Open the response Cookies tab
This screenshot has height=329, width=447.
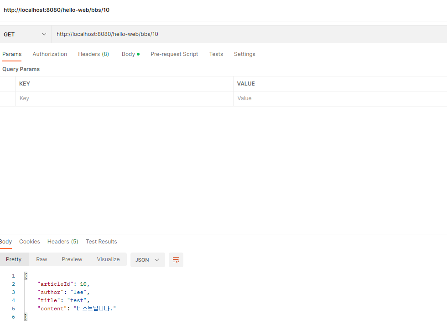30,242
